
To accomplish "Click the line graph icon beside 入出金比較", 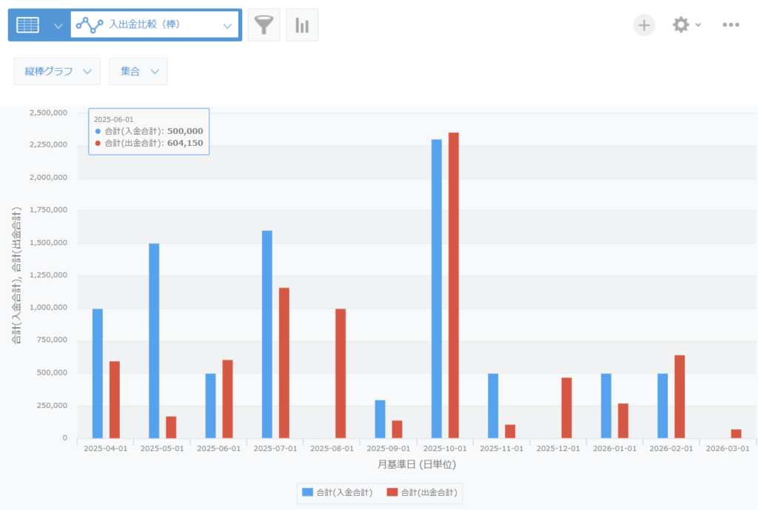I will pos(90,25).
